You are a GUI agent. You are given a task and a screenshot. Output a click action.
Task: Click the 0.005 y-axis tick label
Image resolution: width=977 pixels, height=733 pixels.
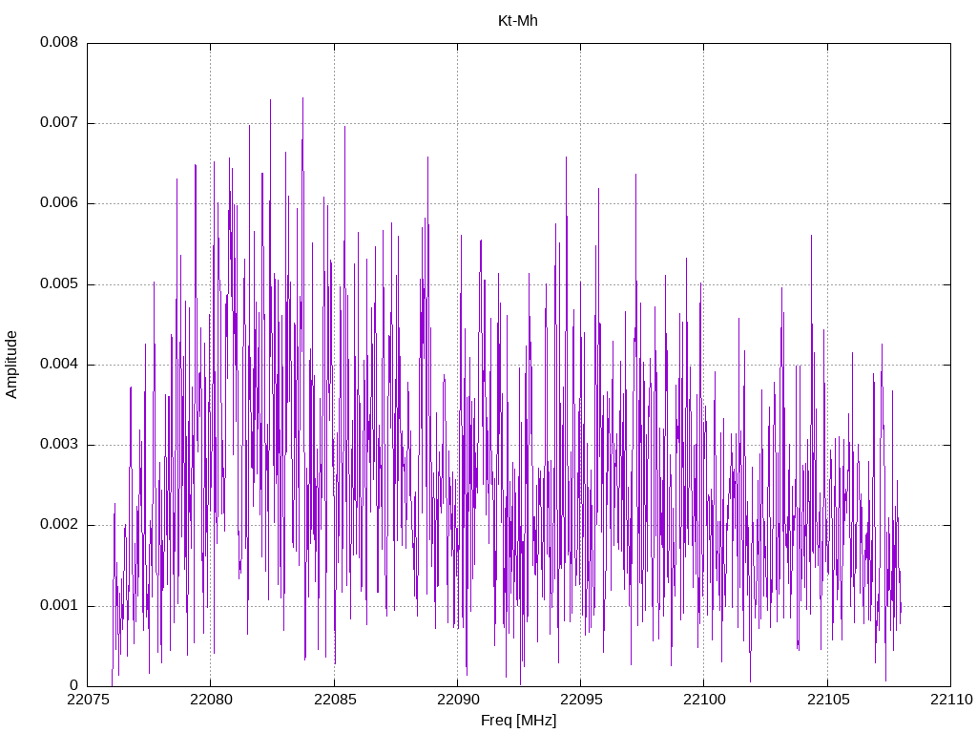pyautogui.click(x=59, y=283)
